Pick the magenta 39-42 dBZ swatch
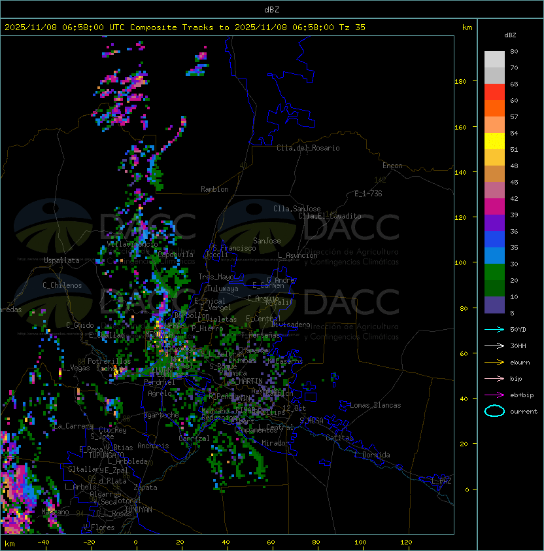Viewport: 544px width, 551px height. click(x=494, y=207)
